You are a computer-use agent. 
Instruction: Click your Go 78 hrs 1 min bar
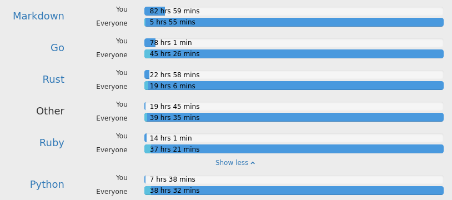coord(294,43)
